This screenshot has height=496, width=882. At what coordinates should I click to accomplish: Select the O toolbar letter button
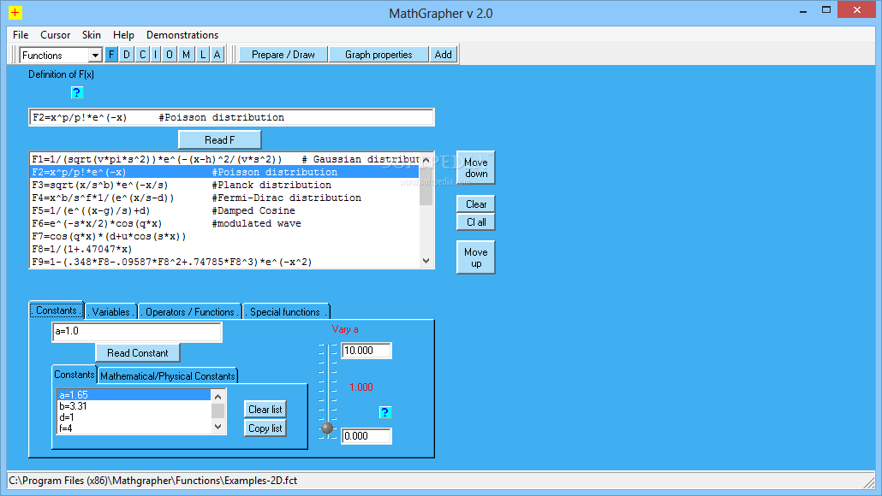170,55
